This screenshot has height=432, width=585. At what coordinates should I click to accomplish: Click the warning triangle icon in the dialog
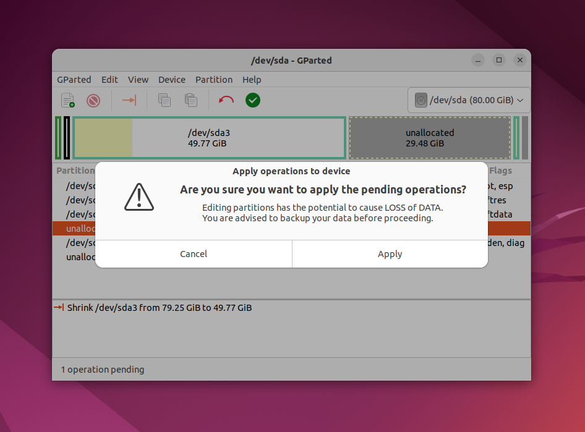(x=139, y=197)
